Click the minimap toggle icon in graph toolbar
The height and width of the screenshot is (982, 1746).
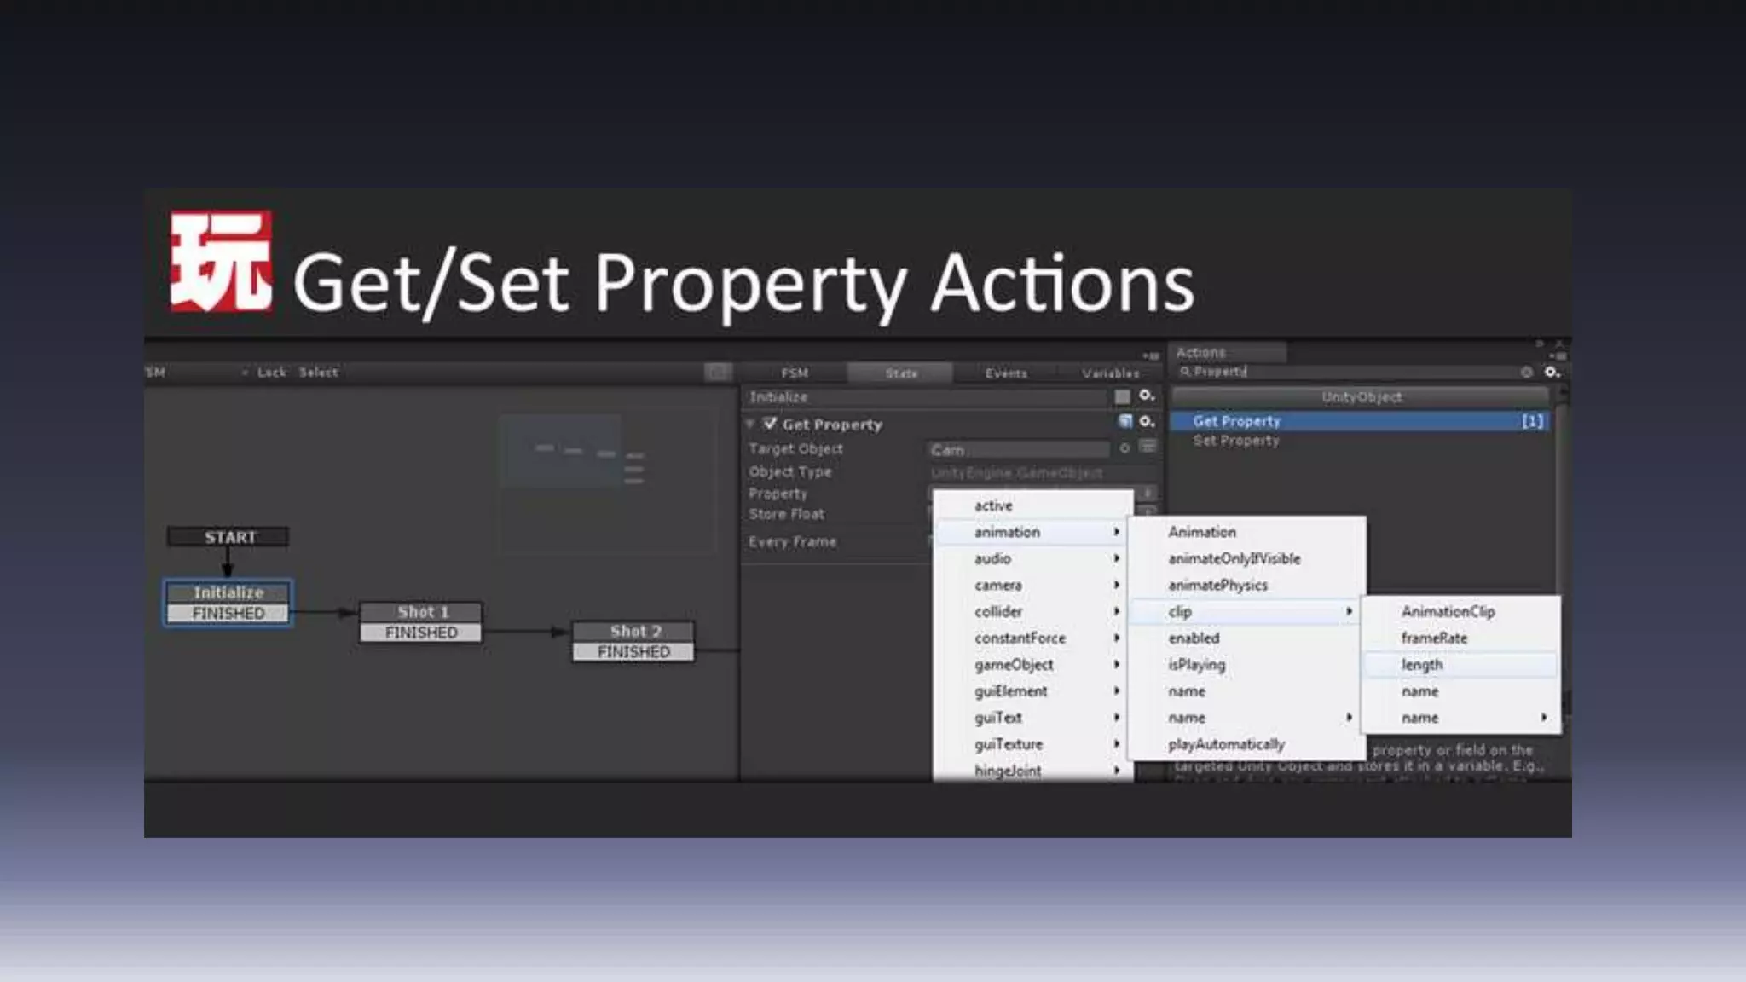click(717, 373)
